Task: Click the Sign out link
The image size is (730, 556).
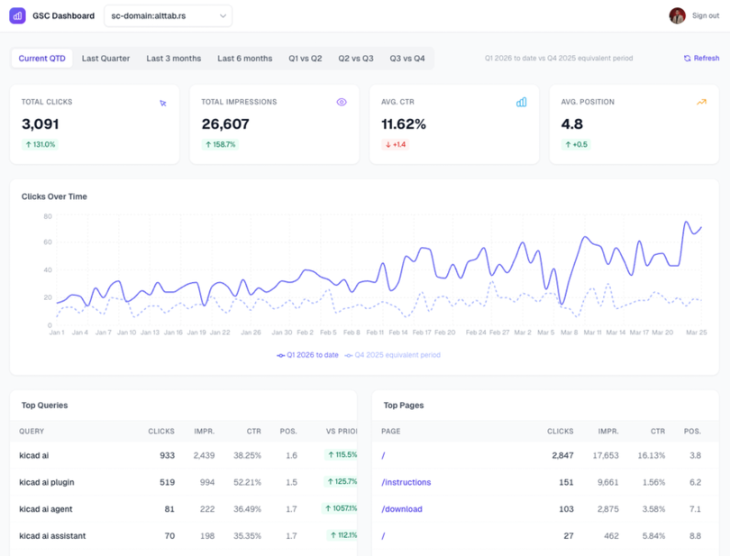Action: 706,15
